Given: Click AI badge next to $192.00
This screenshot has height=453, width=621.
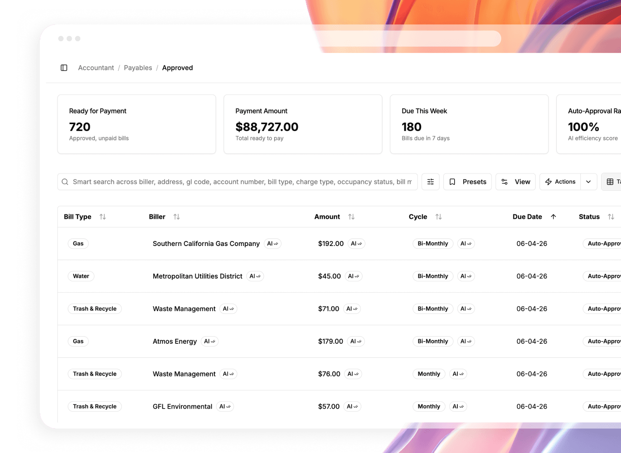Looking at the screenshot, I should tap(356, 244).
